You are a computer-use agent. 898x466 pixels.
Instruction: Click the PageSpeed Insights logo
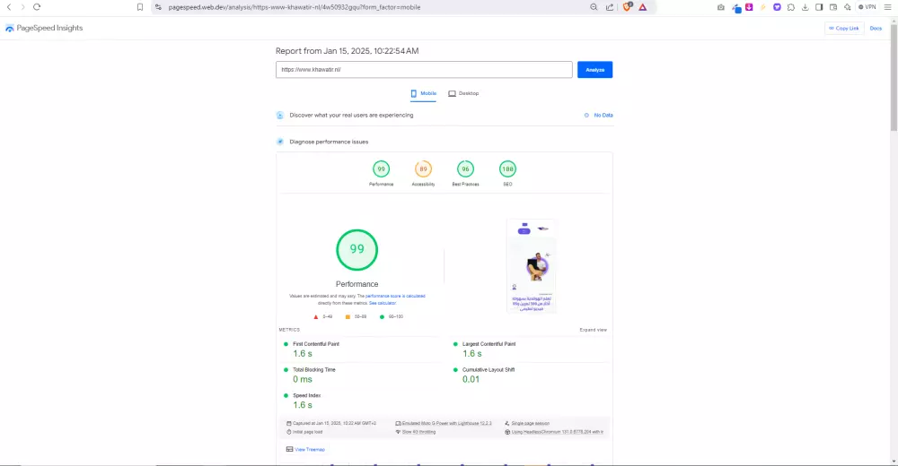point(44,28)
